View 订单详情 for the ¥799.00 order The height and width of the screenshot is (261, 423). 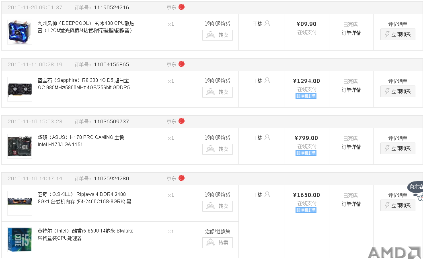click(351, 147)
